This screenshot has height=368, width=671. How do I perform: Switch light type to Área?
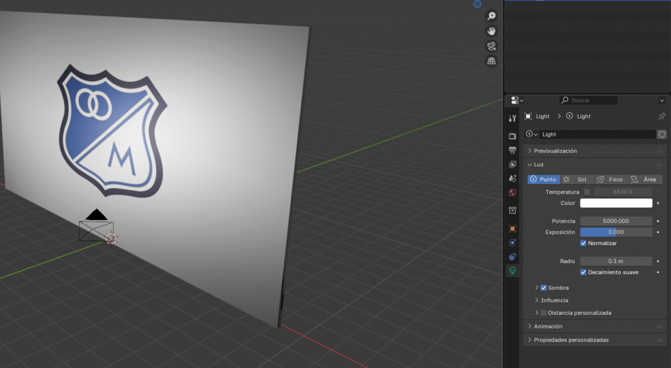(645, 179)
